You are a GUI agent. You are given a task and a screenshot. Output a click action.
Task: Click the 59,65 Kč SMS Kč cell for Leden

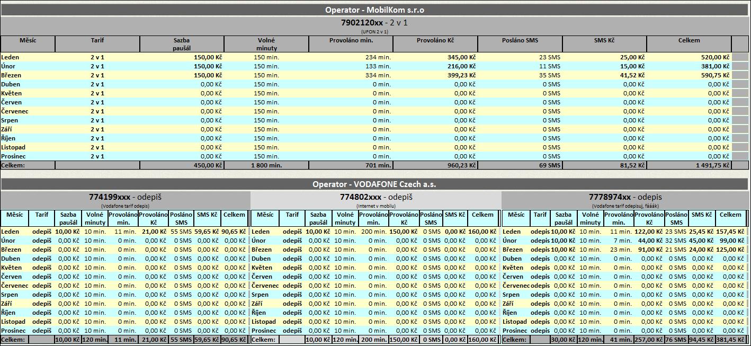click(207, 232)
